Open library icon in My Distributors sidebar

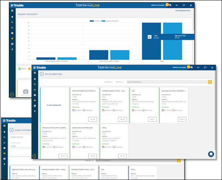click(35, 106)
